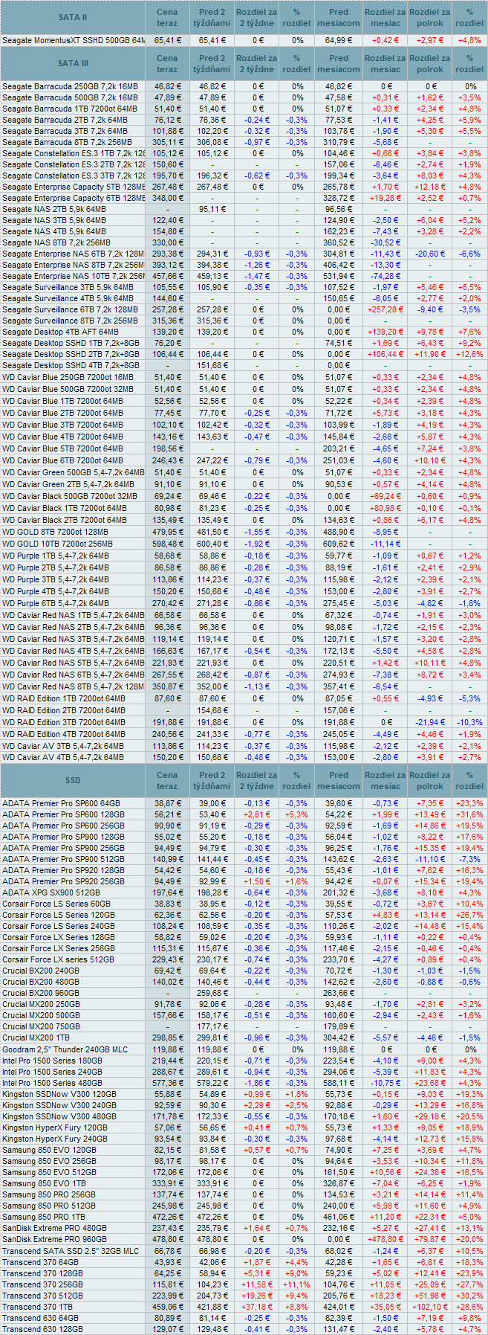Select Seagate Desktop SSHD 4TB product name

click(71, 365)
